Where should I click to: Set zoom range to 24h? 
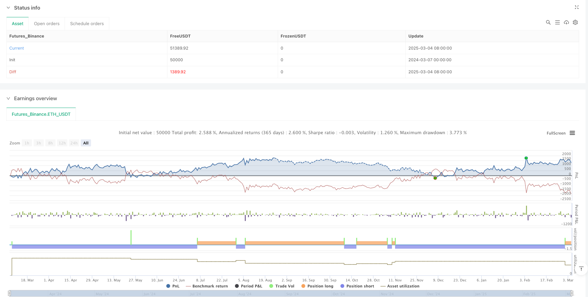tap(74, 143)
